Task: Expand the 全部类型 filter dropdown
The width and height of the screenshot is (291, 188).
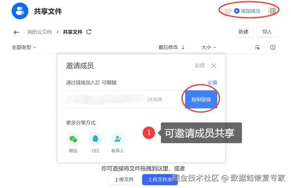Action: (24, 47)
